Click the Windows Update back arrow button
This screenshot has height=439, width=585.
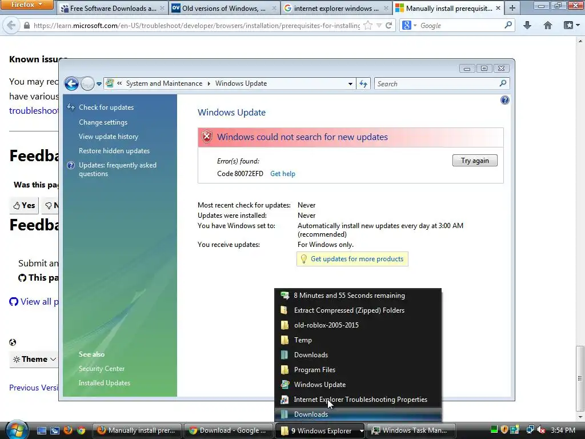(x=71, y=83)
